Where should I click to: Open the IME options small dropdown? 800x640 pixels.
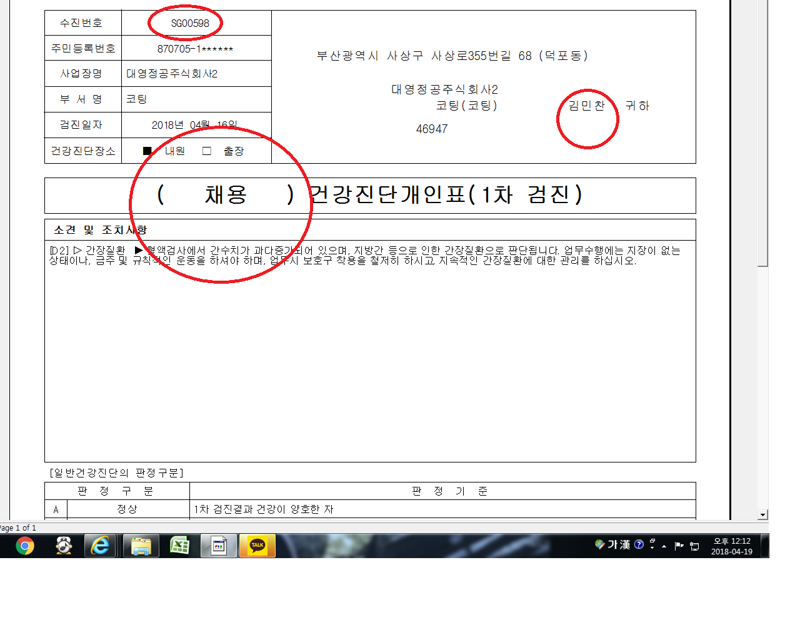click(652, 544)
